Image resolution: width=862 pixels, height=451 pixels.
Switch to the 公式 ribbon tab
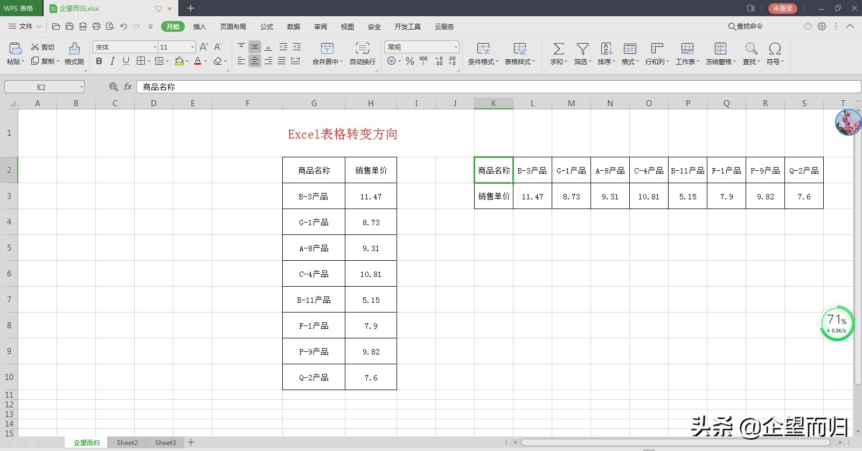click(267, 26)
